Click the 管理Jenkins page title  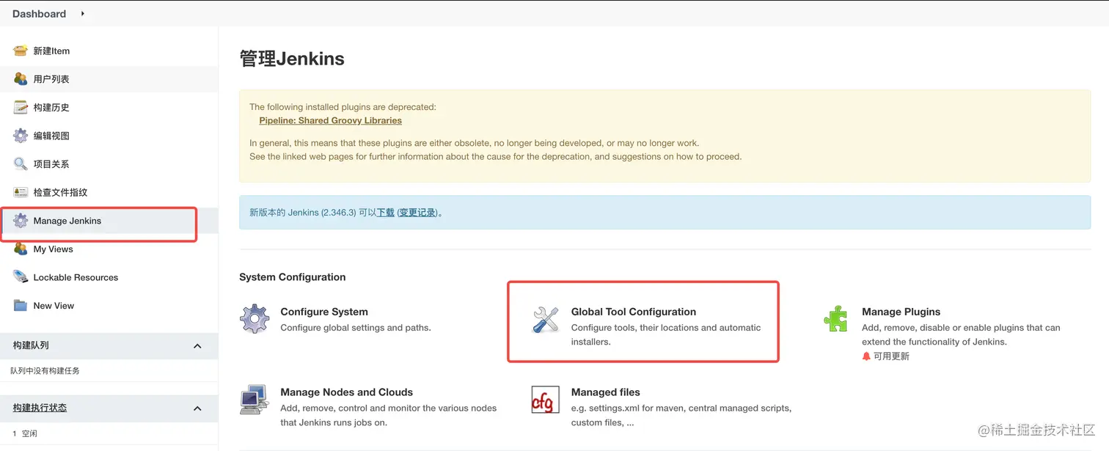292,59
